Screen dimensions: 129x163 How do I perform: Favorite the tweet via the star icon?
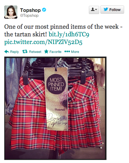point(46,52)
